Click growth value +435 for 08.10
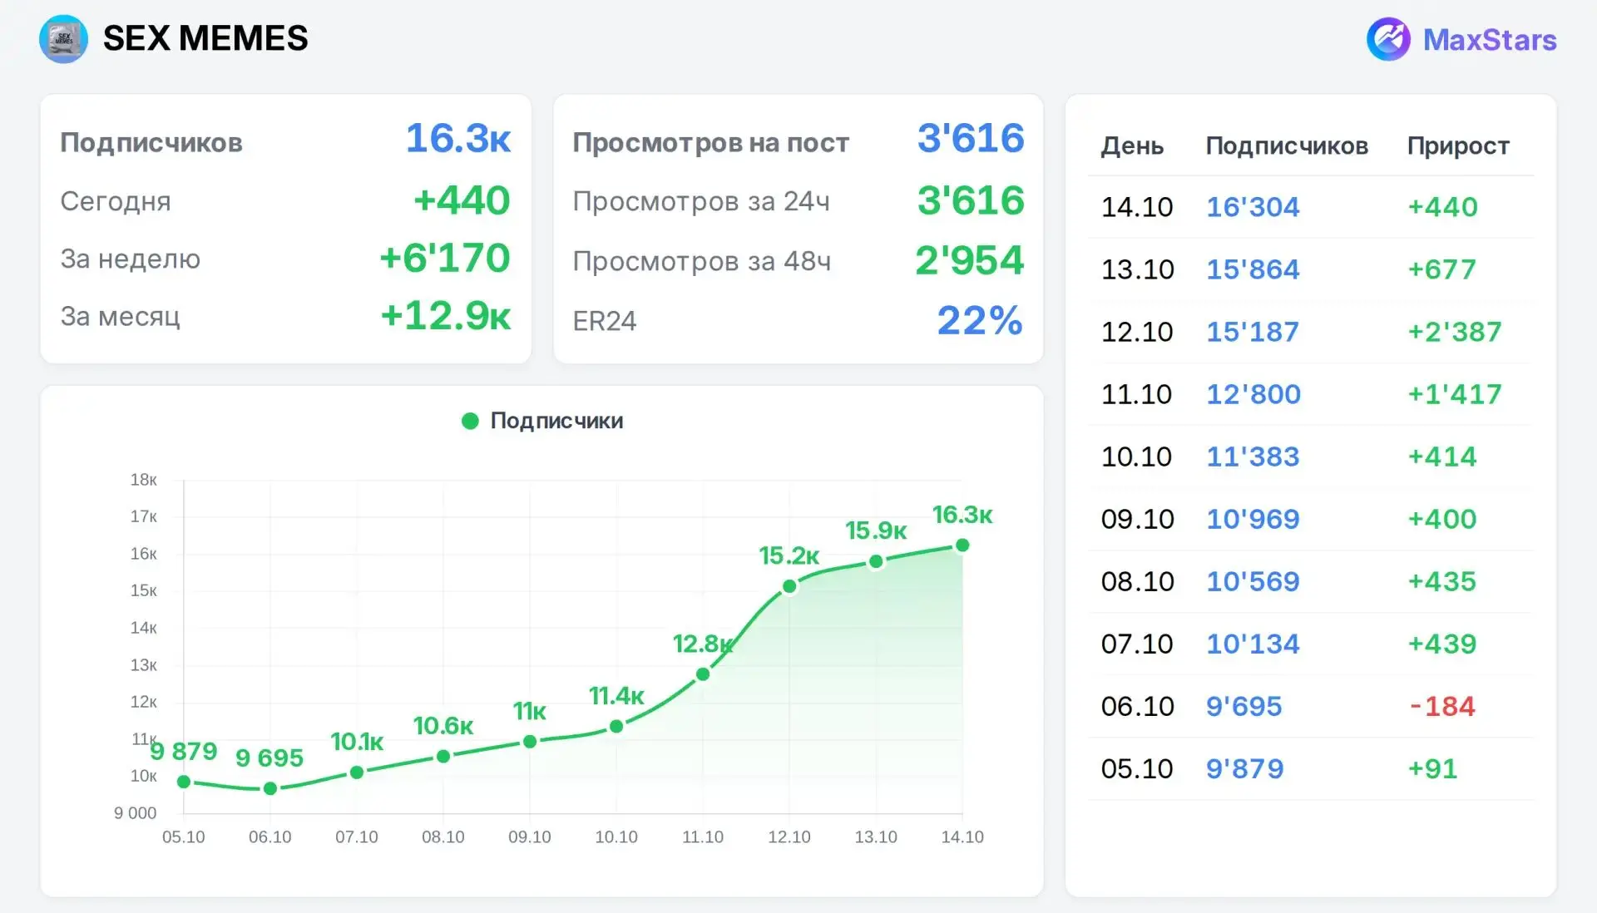This screenshot has height=913, width=1597. pos(1441,581)
